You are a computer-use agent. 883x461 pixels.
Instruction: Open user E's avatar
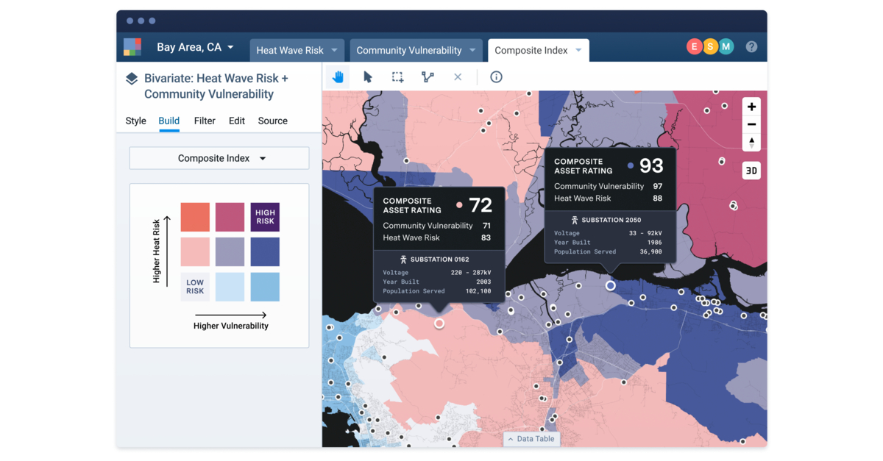(695, 46)
